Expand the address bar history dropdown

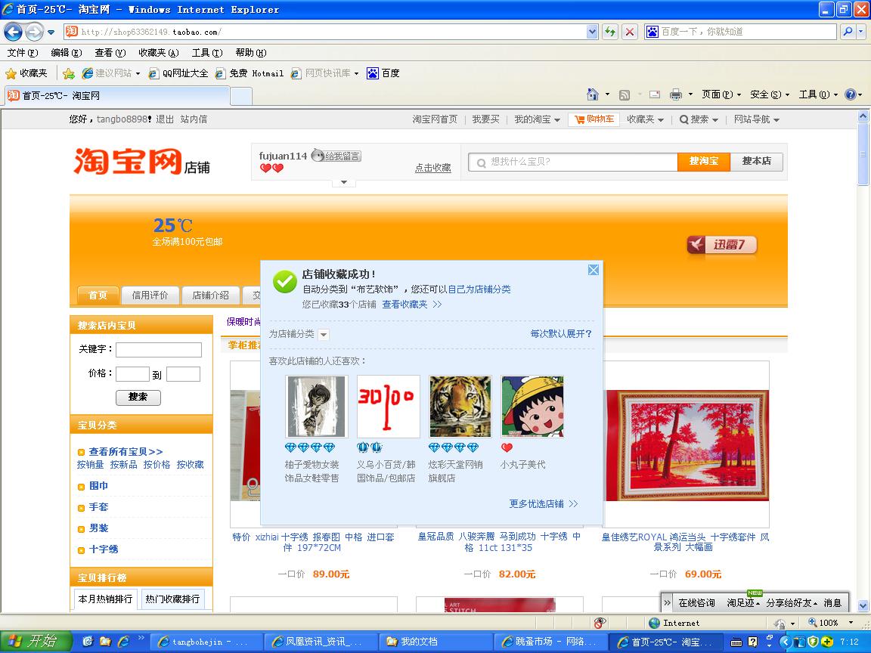click(592, 32)
